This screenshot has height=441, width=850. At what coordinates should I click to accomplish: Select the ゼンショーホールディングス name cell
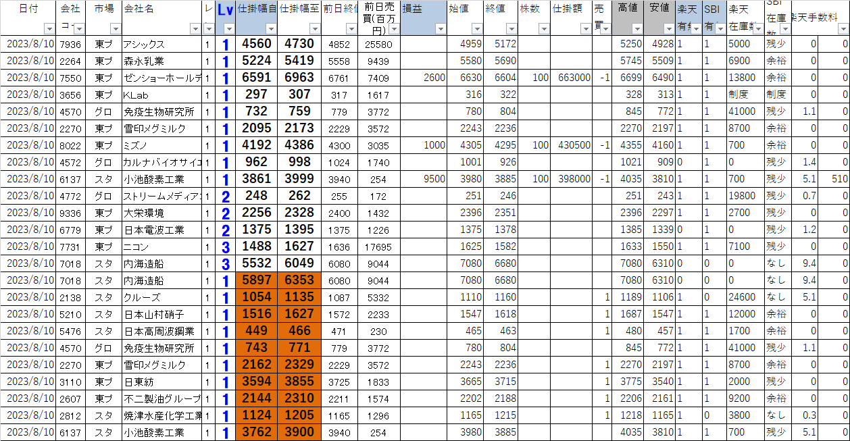pyautogui.click(x=161, y=78)
